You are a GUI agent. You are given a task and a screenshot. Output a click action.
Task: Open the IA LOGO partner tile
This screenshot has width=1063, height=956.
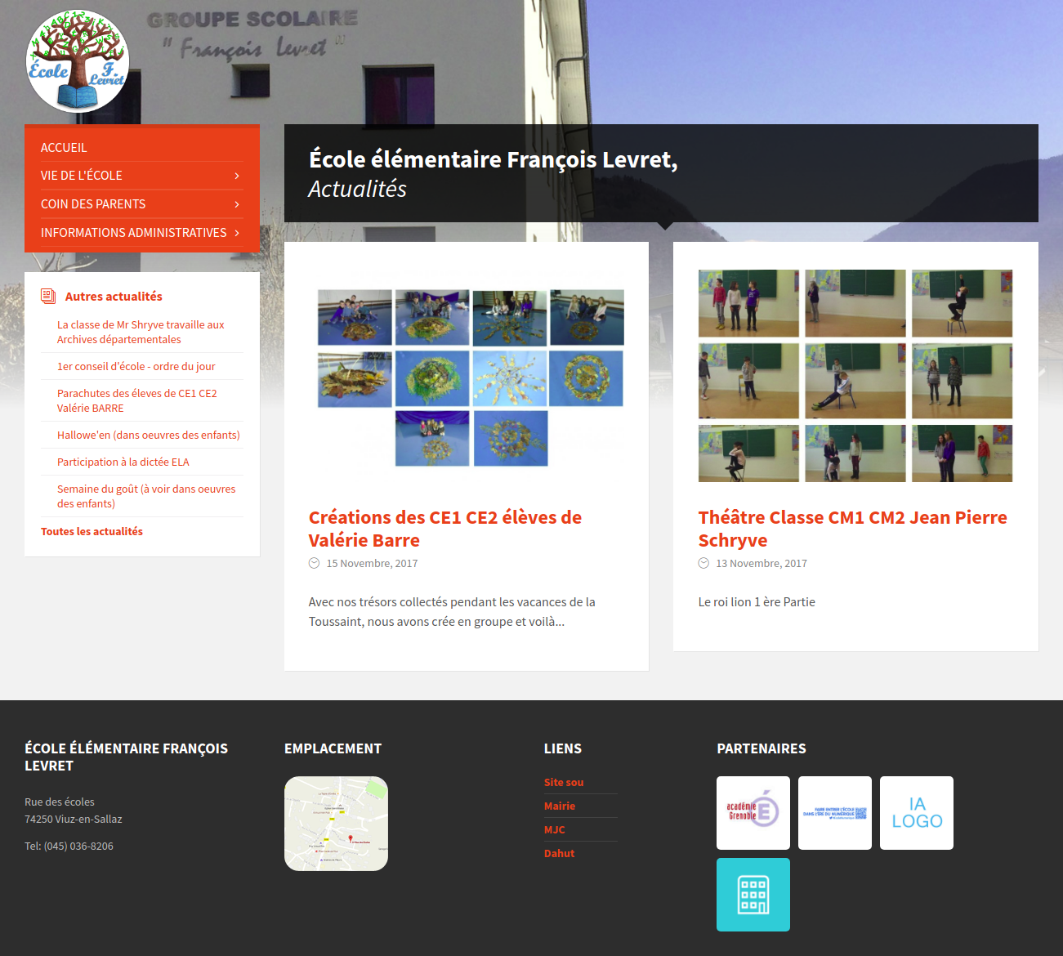(x=917, y=813)
